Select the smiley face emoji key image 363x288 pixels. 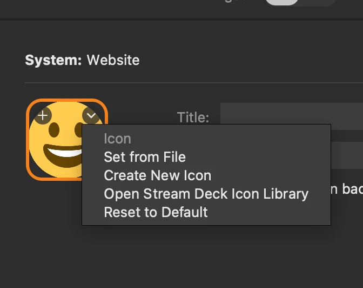59,143
